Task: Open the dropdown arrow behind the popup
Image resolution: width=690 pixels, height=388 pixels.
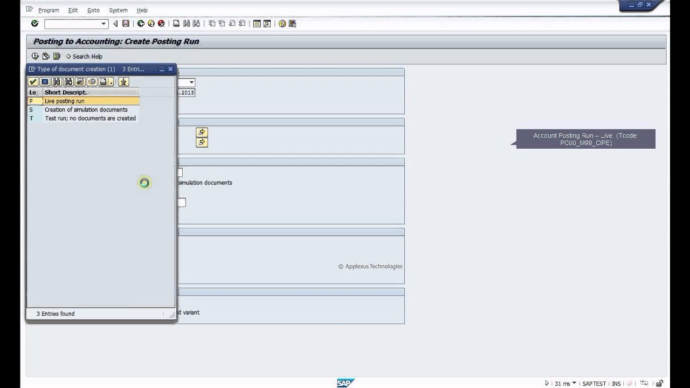Action: (191, 82)
